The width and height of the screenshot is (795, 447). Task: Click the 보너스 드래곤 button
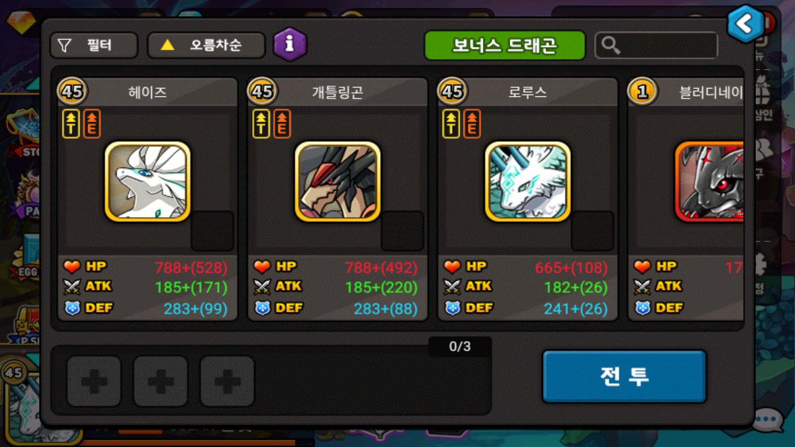click(x=505, y=46)
